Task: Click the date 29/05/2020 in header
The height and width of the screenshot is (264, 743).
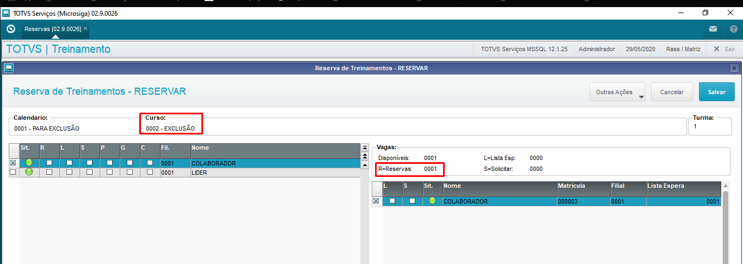Action: (641, 49)
